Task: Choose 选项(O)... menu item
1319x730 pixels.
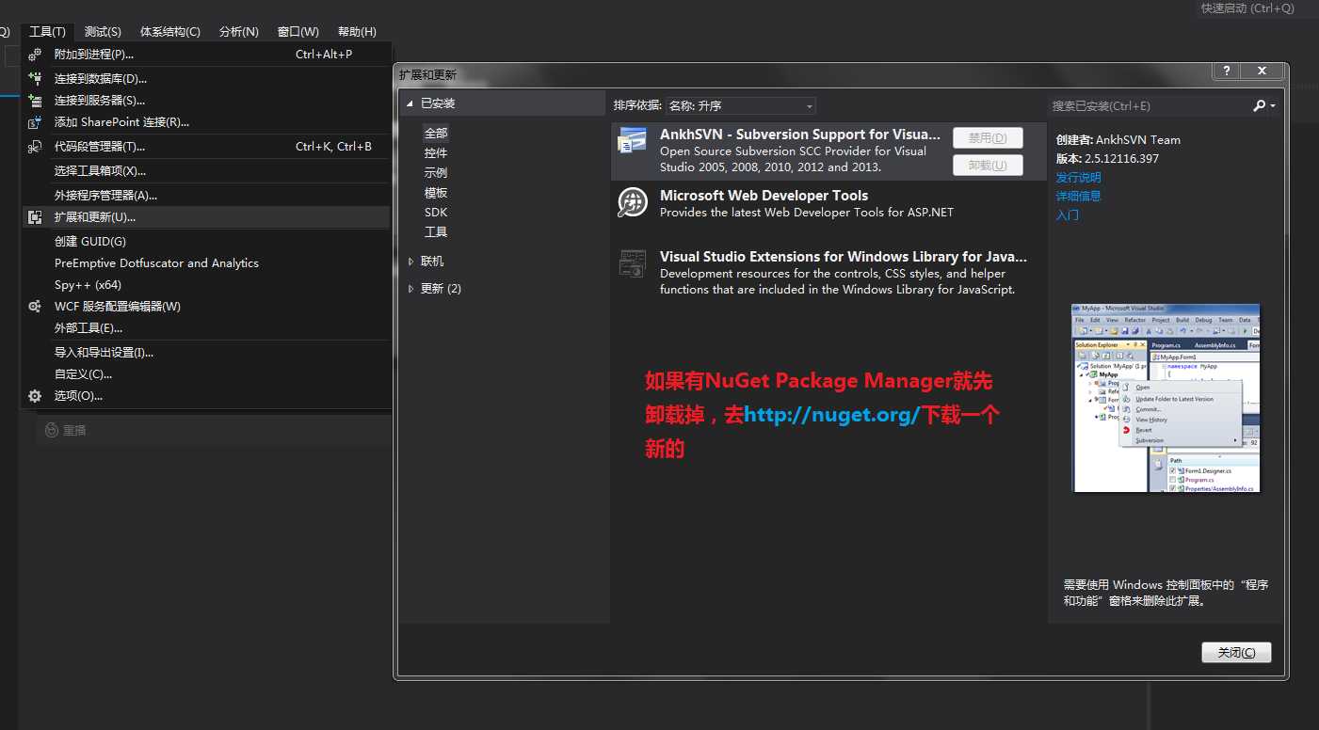Action: click(x=206, y=396)
